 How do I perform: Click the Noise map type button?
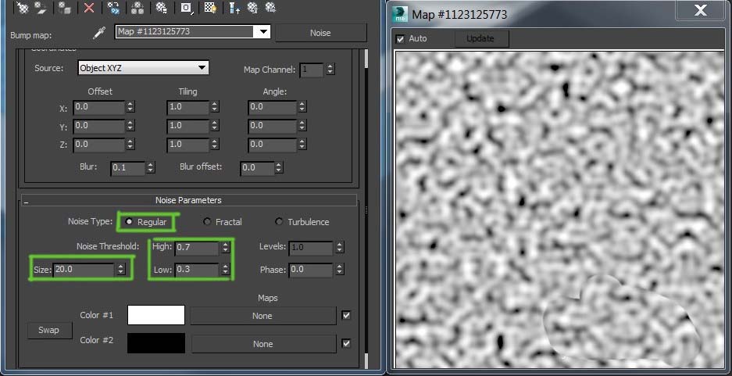point(321,33)
